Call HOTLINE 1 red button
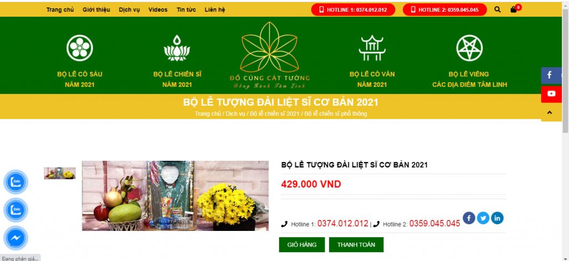The width and height of the screenshot is (569, 261). tap(353, 10)
